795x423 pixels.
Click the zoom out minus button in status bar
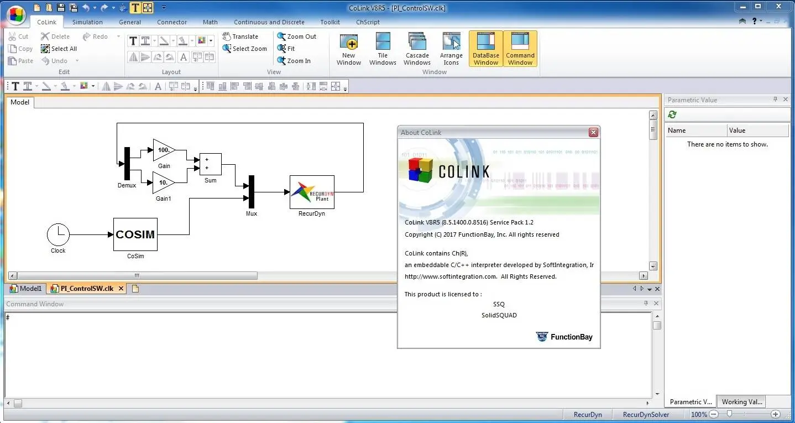714,414
